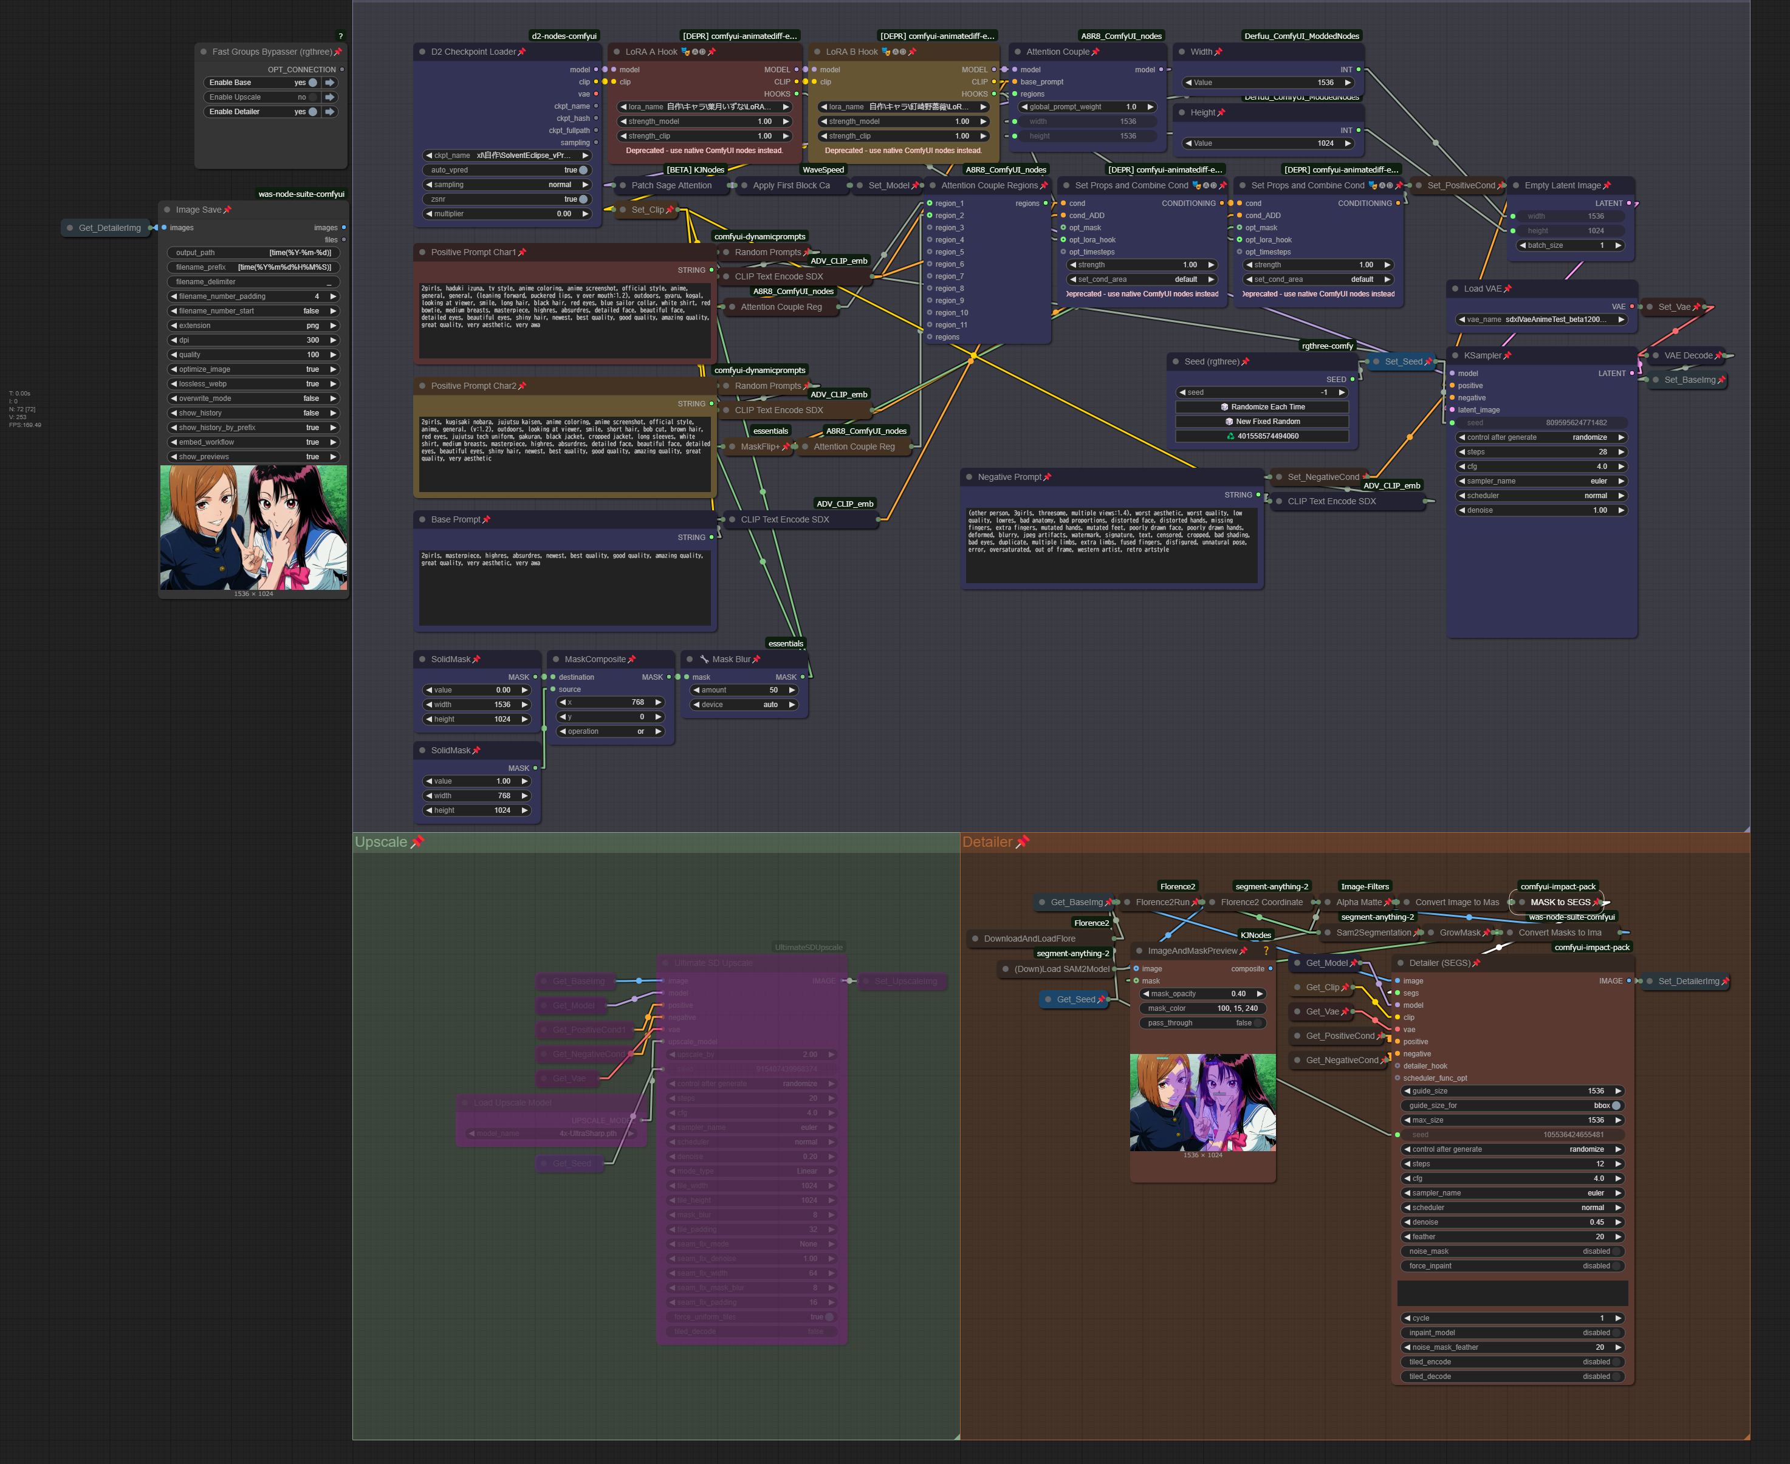Click the Randomize Each Time button

click(1262, 406)
